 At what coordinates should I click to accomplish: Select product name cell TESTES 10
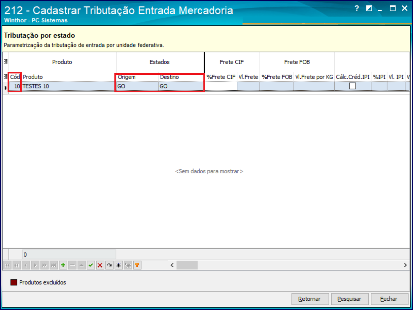click(x=69, y=87)
